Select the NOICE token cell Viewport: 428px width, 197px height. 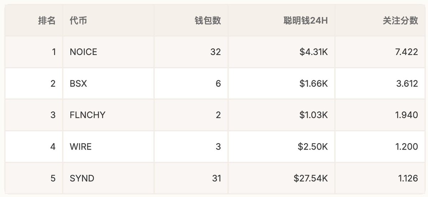pyautogui.click(x=83, y=52)
